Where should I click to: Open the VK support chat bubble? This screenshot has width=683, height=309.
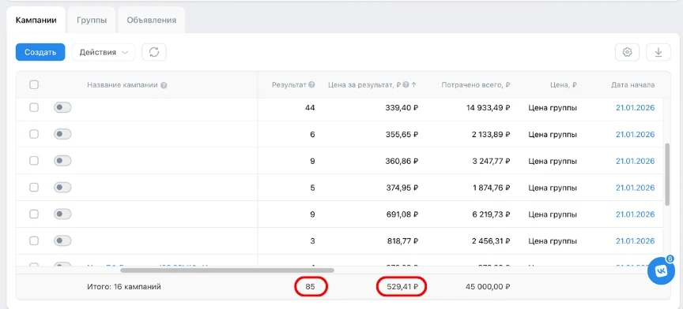pyautogui.click(x=661, y=270)
